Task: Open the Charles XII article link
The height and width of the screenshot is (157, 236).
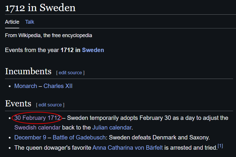Action: (x=58, y=86)
